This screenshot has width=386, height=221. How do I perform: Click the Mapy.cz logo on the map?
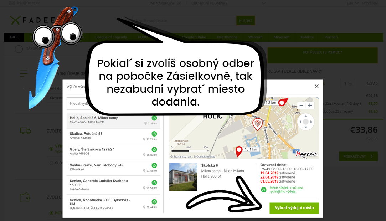point(307,154)
